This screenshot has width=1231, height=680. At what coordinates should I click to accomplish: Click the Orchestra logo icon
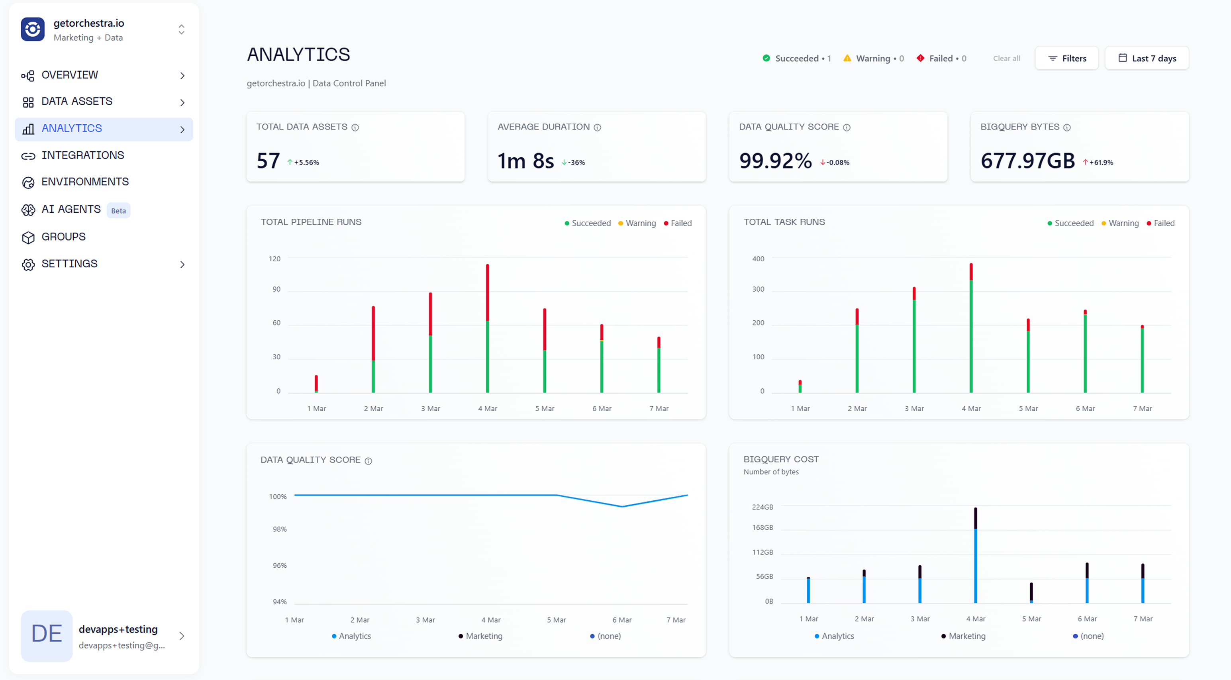pyautogui.click(x=33, y=29)
